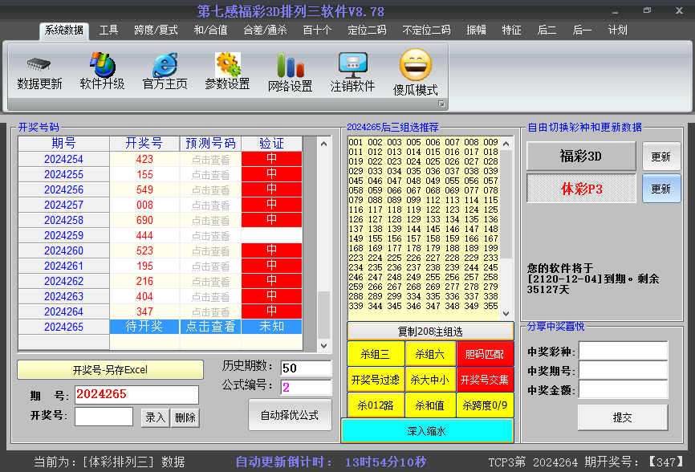Select the 福彩3D lottery button
Viewport: 695px width, 472px height.
(x=581, y=157)
